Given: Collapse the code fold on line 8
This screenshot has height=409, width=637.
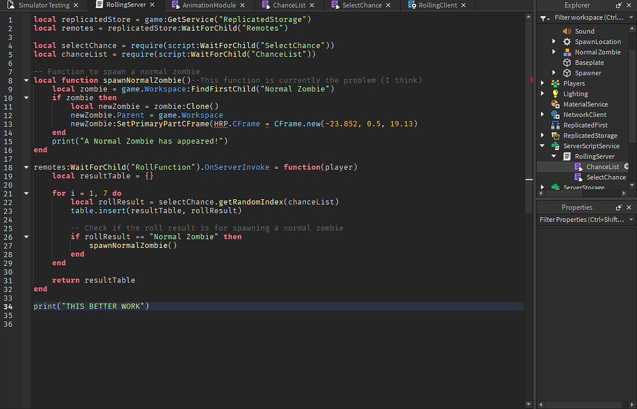Looking at the screenshot, I should (25, 80).
